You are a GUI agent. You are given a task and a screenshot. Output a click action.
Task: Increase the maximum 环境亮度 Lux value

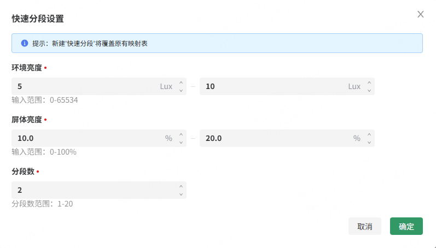point(369,83)
